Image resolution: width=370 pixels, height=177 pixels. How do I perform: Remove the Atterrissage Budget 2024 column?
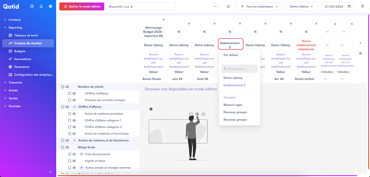coord(164,20)
